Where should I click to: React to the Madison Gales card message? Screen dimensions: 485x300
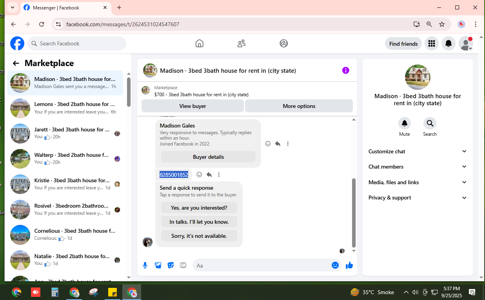(268, 144)
